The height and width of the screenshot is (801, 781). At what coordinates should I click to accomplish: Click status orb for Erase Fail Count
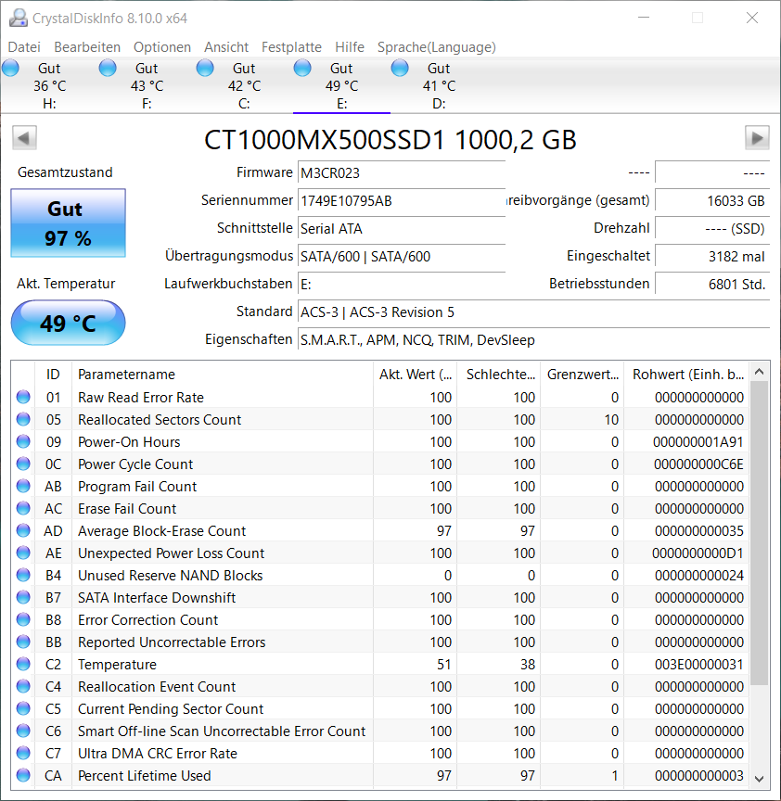click(x=23, y=508)
